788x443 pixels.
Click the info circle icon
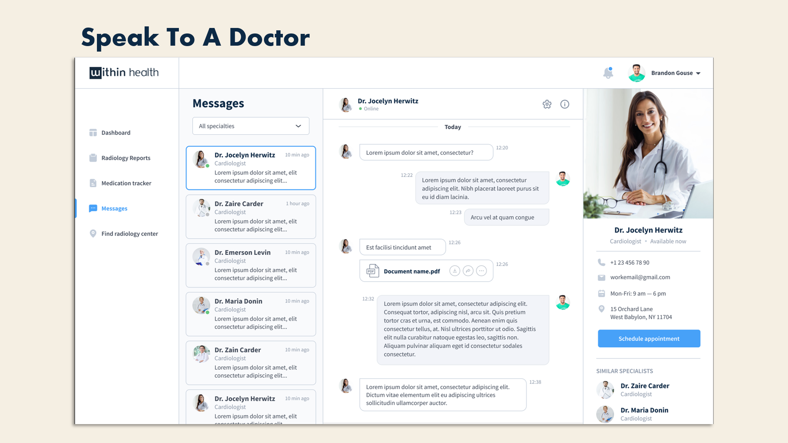point(565,104)
